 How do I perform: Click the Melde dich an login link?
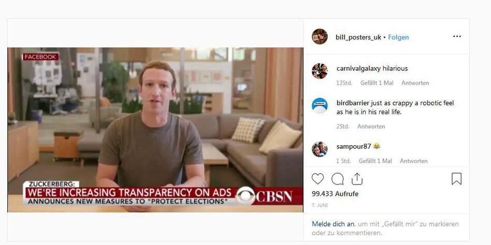coord(333,224)
